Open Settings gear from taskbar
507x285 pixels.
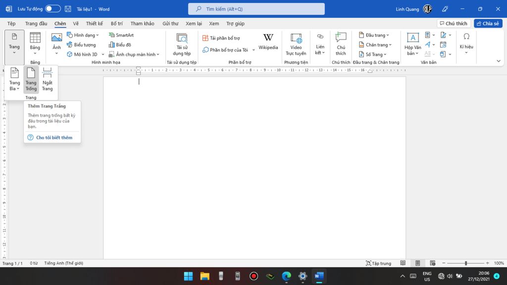tap(303, 276)
